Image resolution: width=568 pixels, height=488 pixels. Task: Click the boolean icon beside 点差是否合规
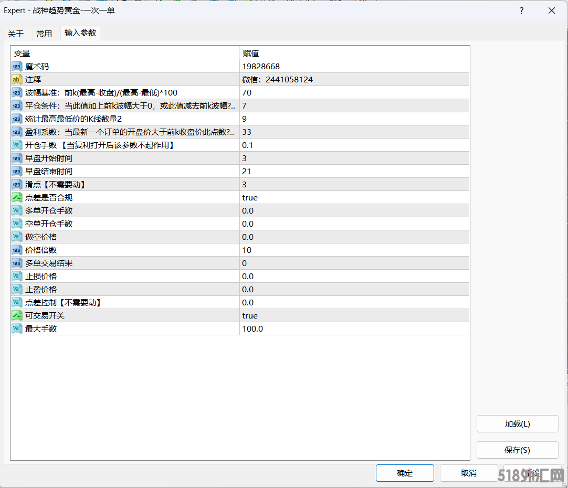tap(16, 197)
